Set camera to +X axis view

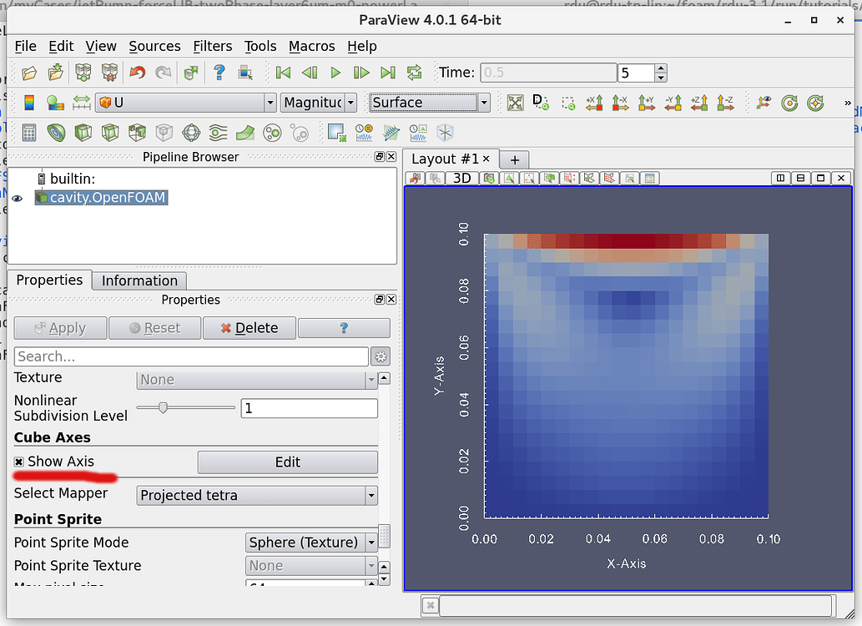[593, 102]
